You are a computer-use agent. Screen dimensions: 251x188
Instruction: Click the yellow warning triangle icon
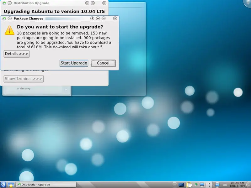(x=9, y=30)
